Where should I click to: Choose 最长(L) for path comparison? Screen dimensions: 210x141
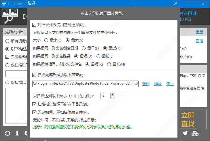(x=98, y=56)
